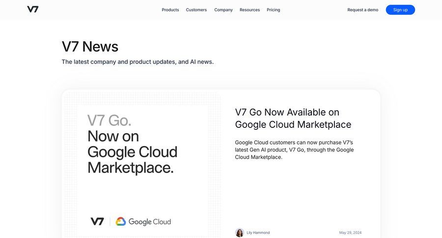Open the Products menu
Image resolution: width=442 pixels, height=238 pixels.
(170, 10)
